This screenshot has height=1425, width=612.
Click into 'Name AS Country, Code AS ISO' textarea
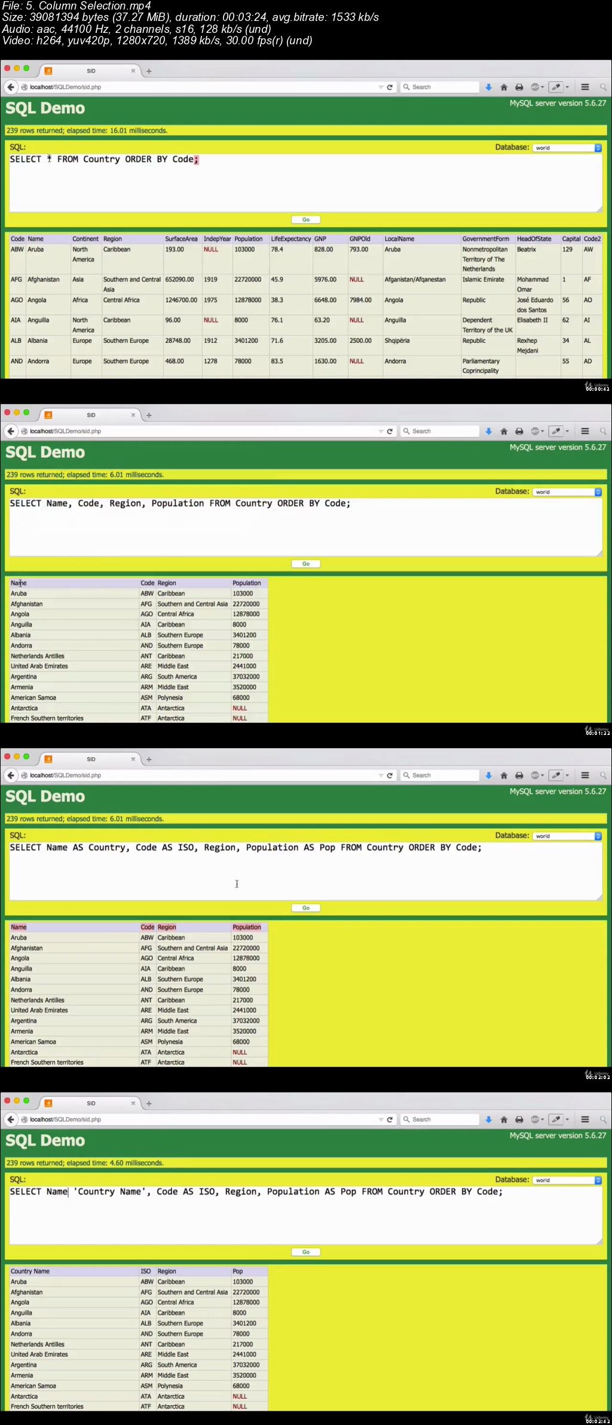(x=305, y=871)
